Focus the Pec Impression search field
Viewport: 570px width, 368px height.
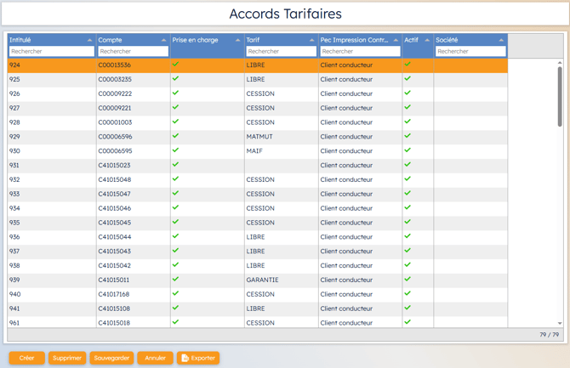click(360, 51)
